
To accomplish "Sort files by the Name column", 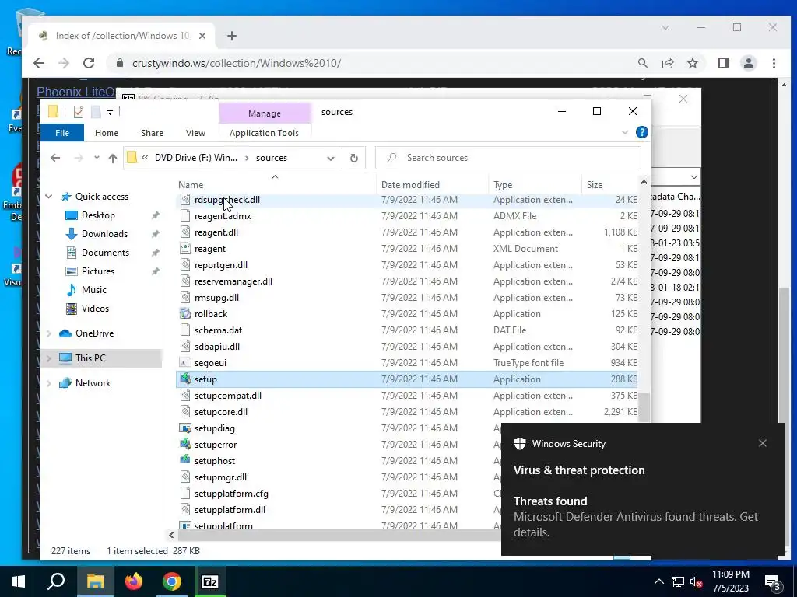I will point(191,185).
